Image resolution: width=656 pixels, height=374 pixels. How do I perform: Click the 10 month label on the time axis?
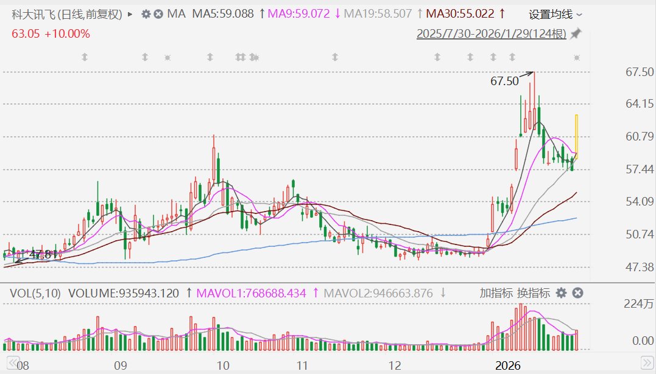click(223, 365)
